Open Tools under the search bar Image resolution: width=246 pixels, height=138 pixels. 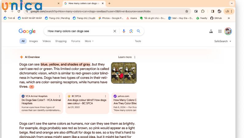[x=138, y=41]
